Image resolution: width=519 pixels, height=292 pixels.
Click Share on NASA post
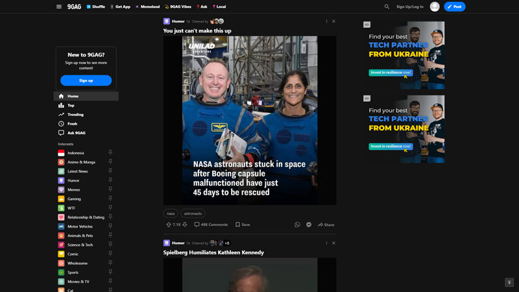pyautogui.click(x=326, y=225)
